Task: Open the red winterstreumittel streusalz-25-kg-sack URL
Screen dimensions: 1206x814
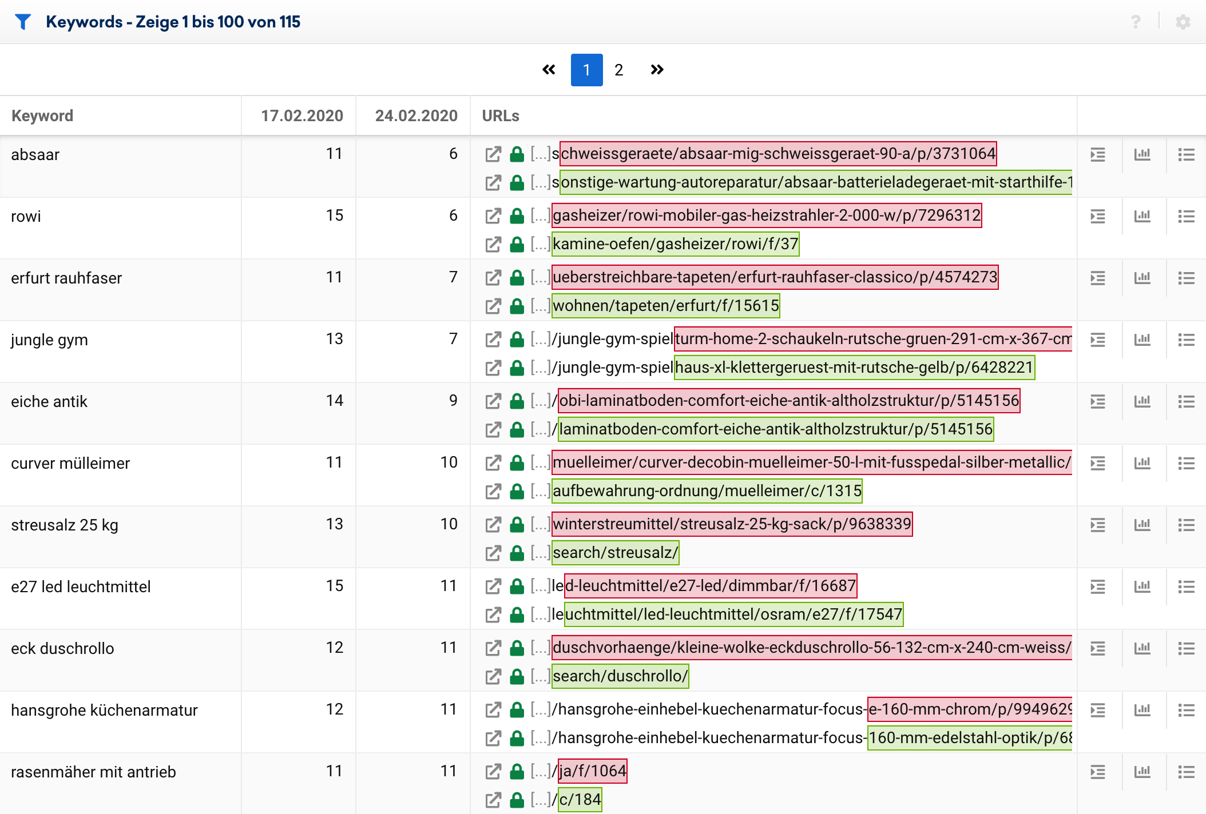Action: pos(731,524)
